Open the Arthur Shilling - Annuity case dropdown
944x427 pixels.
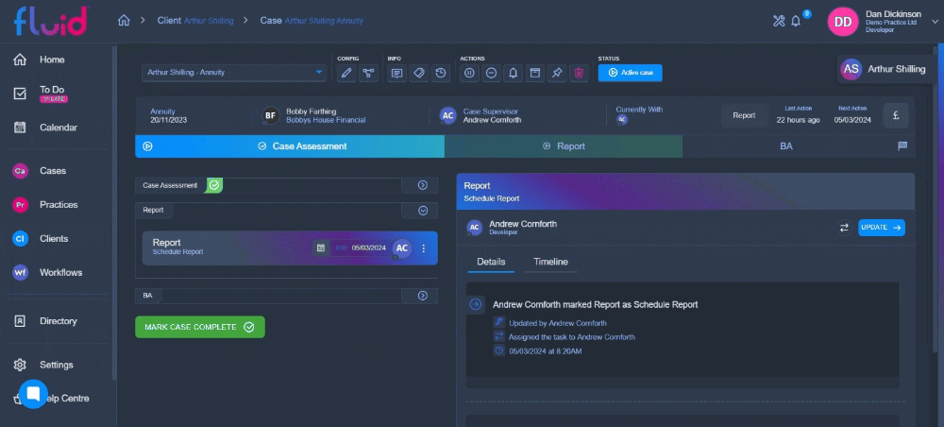tap(234, 73)
